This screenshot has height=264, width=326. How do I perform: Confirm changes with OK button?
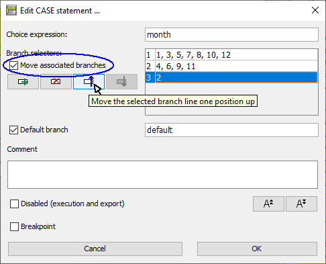click(x=257, y=249)
